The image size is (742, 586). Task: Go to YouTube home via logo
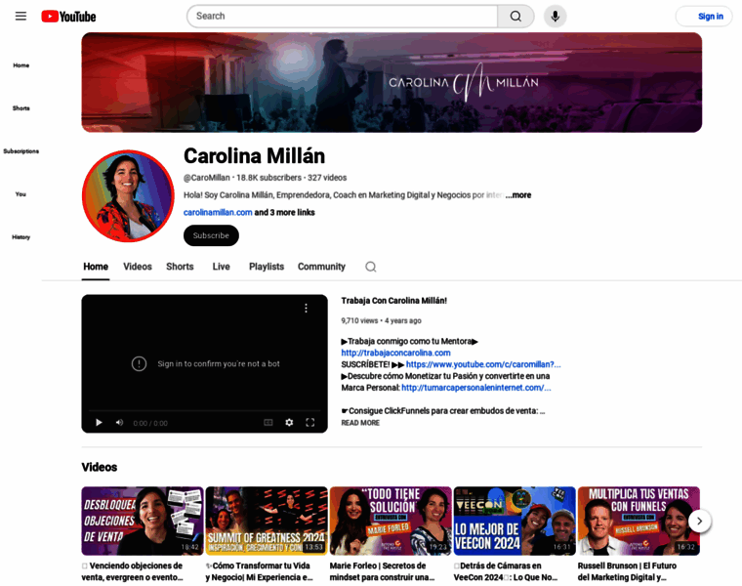(68, 17)
